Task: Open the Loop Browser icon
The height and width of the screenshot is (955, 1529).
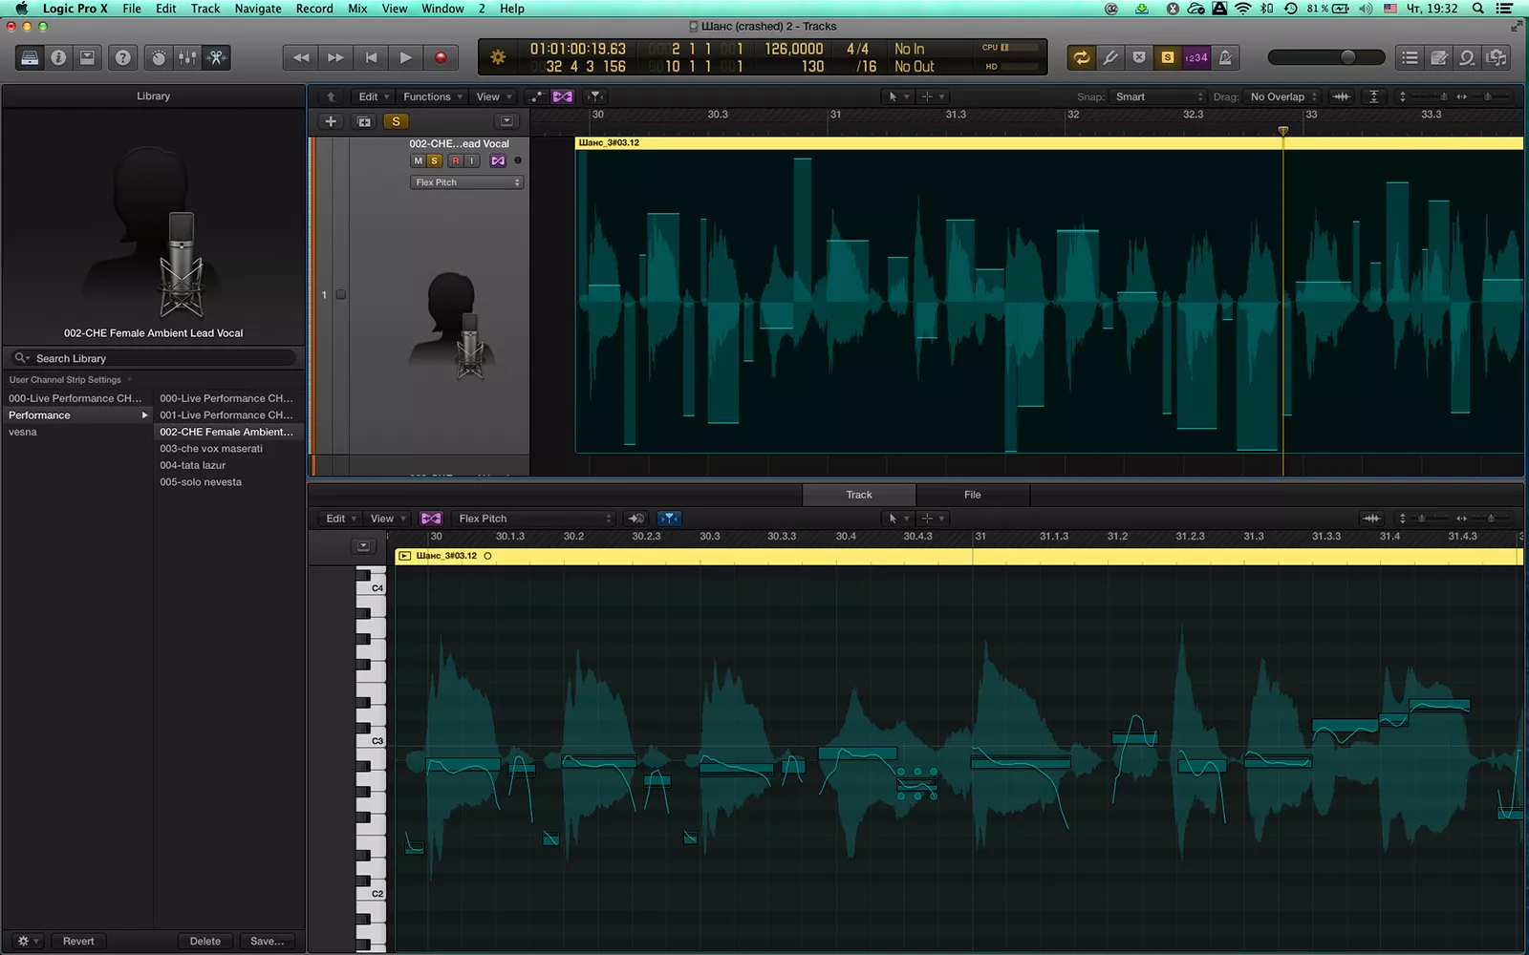Action: coord(1467,57)
